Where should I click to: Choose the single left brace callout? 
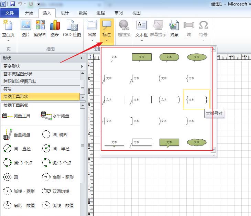(190, 78)
